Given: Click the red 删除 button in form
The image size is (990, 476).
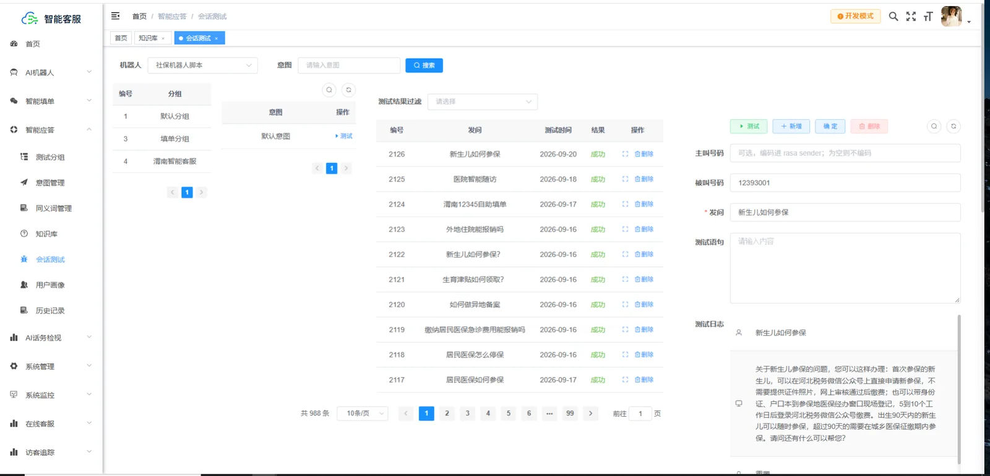Looking at the screenshot, I should coord(869,126).
